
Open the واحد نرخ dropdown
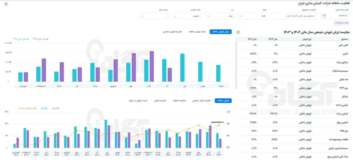[153, 16]
